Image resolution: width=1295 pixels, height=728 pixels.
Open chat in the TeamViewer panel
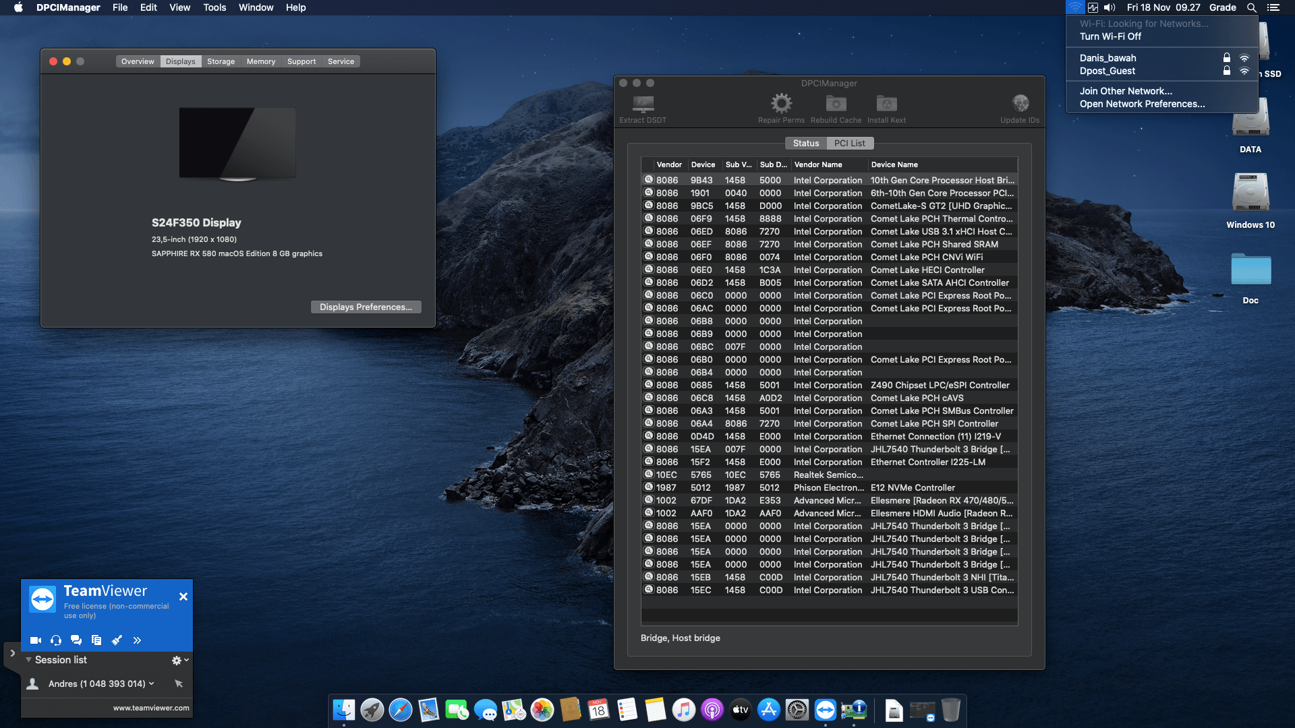(x=76, y=640)
